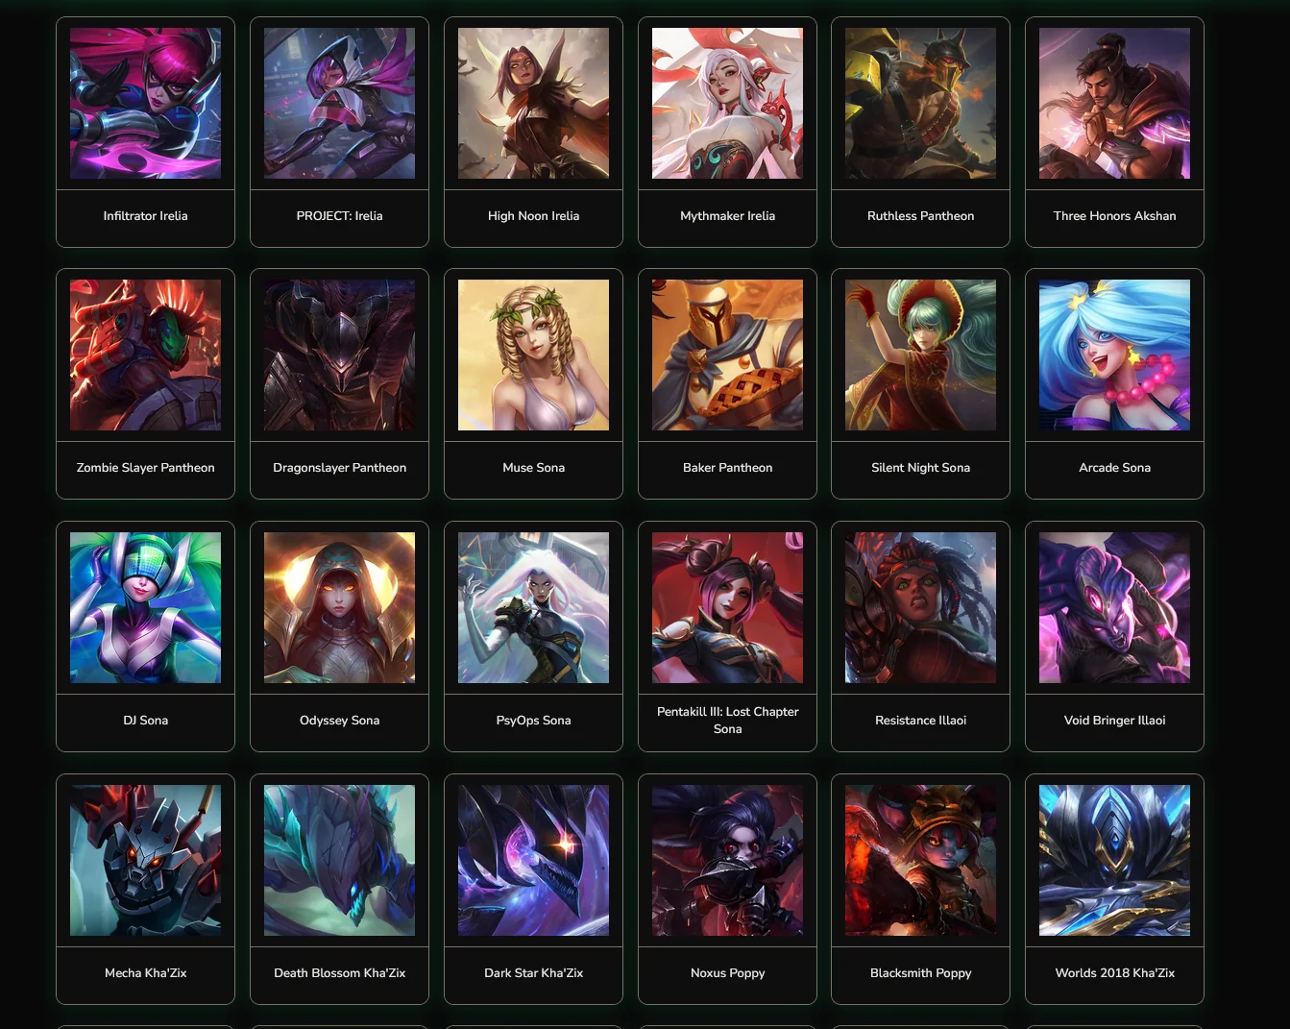Open the Silent Night Sona artwork
Image resolution: width=1290 pixels, height=1029 pixels.
(920, 355)
